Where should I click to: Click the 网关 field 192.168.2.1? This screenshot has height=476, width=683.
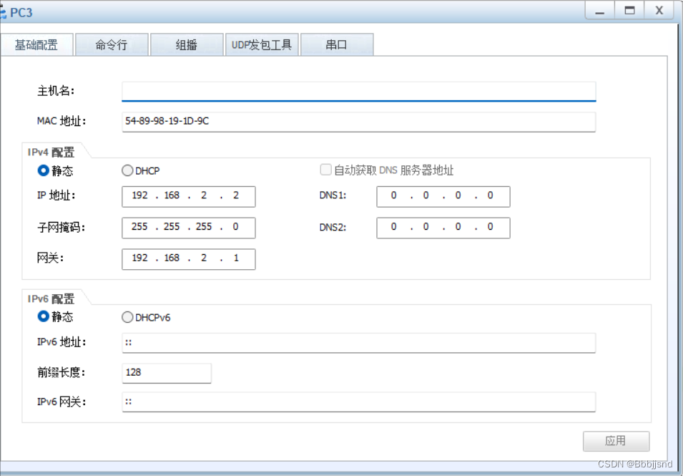point(189,259)
